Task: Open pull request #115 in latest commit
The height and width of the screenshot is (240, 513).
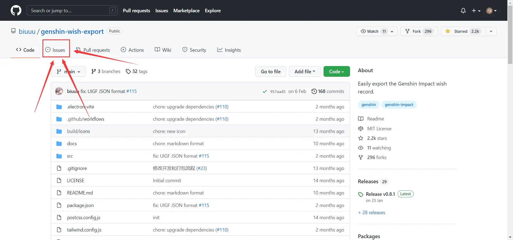Action: click(x=131, y=91)
